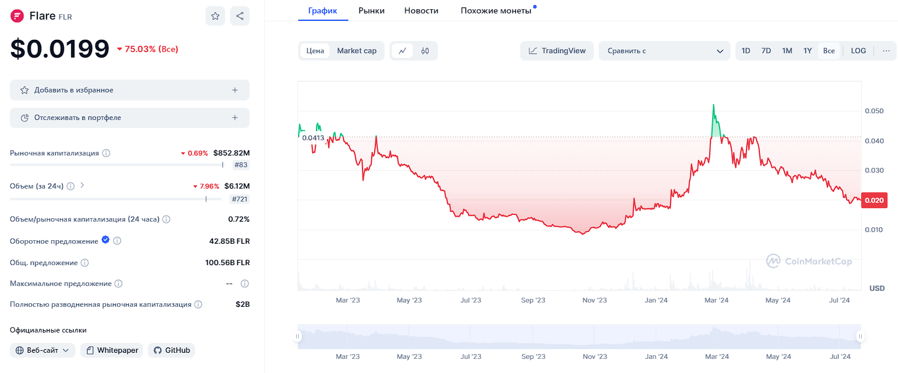
Task: Open info icon next to Объем (за 24ч)
Action: 71,186
